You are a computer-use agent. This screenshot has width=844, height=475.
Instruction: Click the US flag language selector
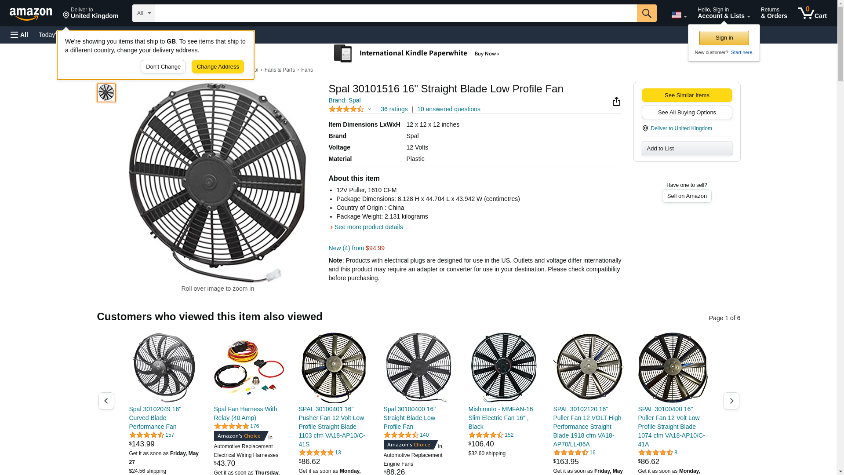678,15
